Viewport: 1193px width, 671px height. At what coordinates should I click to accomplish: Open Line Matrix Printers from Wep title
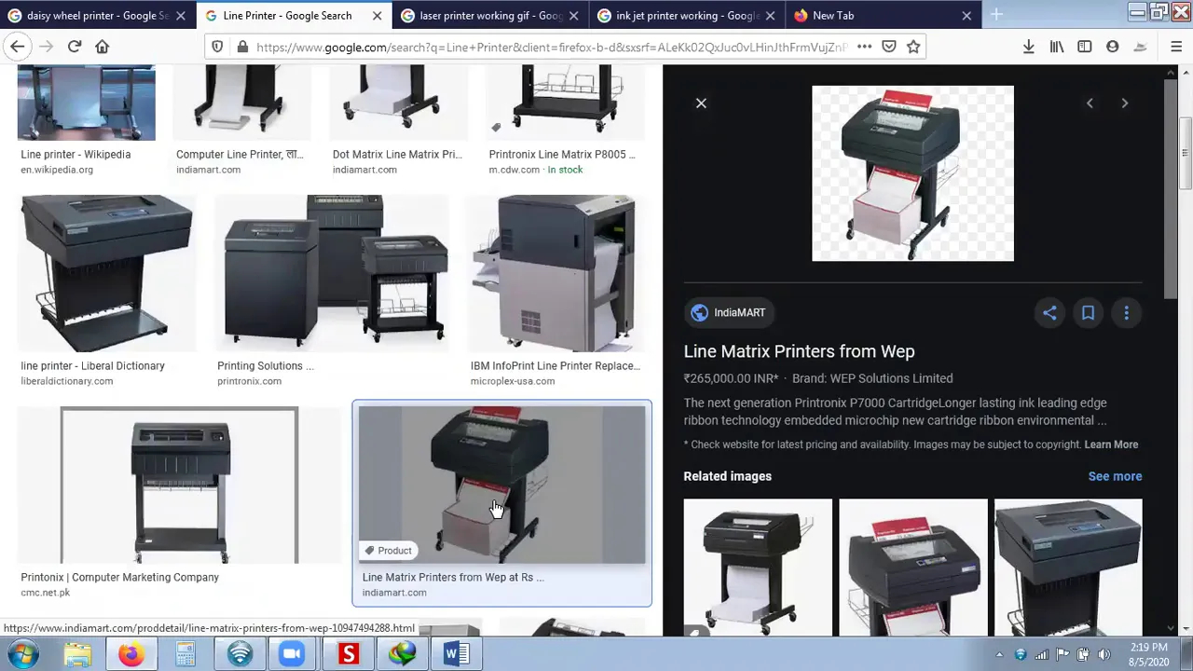point(799,351)
